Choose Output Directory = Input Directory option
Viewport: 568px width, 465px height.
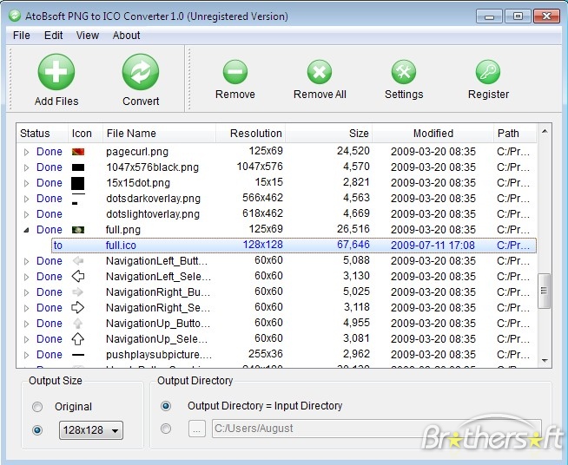[x=166, y=406]
